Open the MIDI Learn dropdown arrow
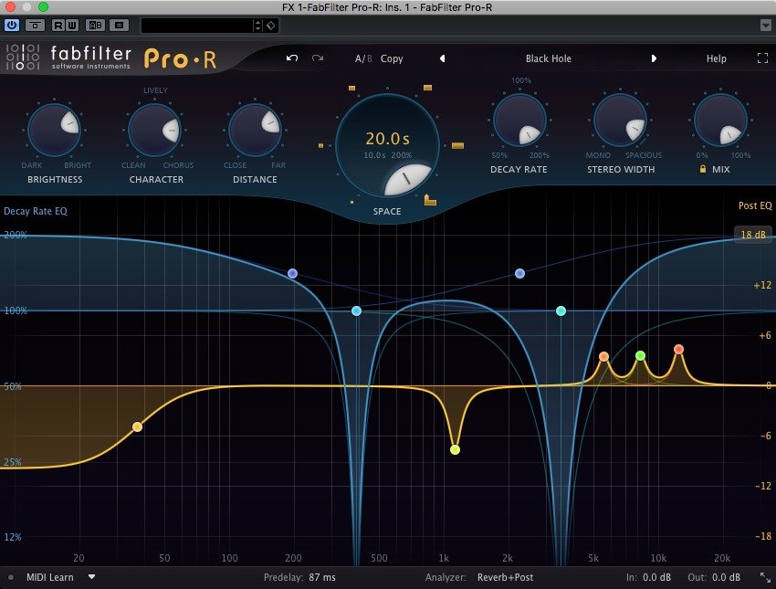Screen dimensions: 776x589 click(x=91, y=576)
